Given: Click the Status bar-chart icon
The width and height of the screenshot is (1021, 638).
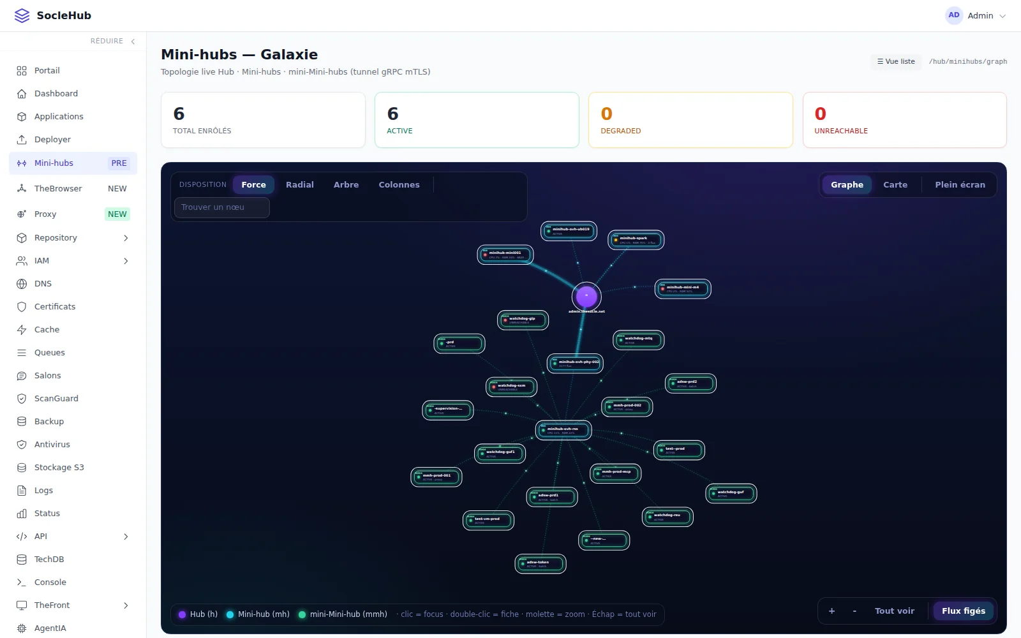Looking at the screenshot, I should coord(22,514).
